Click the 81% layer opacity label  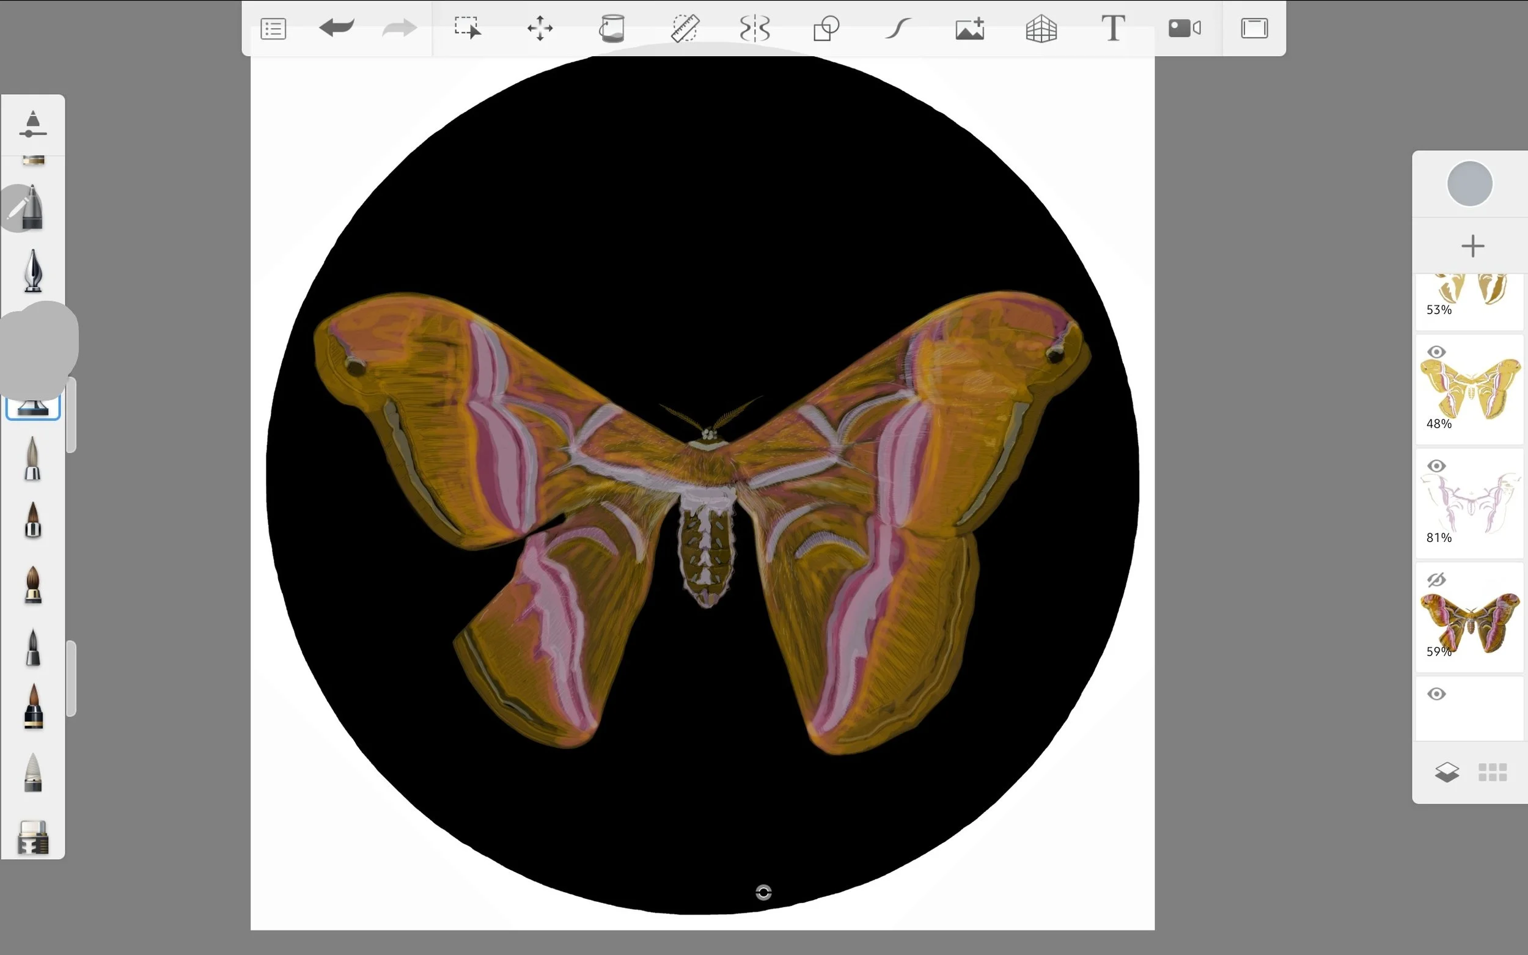click(x=1439, y=538)
